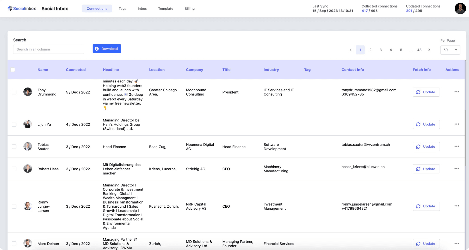The image size is (469, 250).
Task: Update fetch info for Tobias Sauter
Action: coord(426,147)
